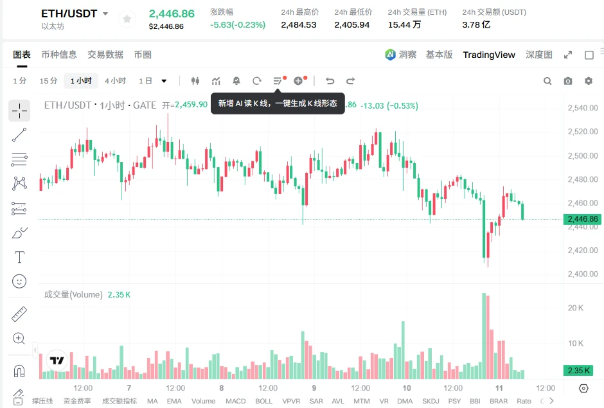Toggle the MA indicator
Viewport: 604px width, 408px height.
coord(152,401)
